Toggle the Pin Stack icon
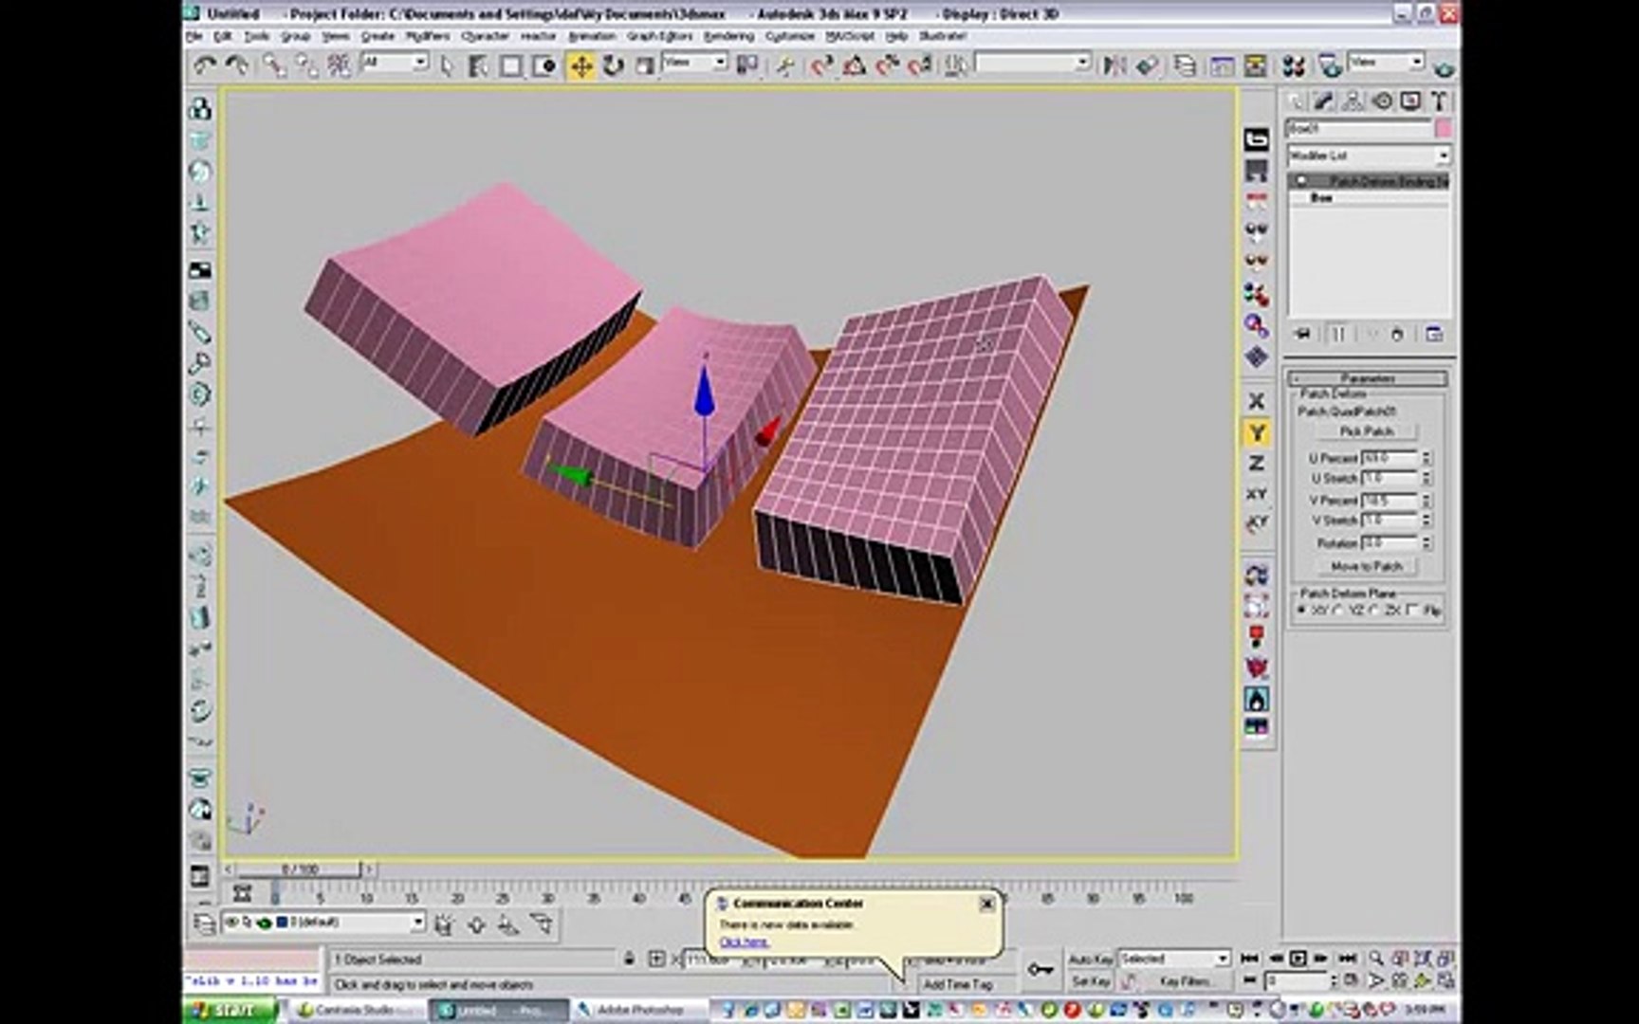Screen dimensions: 1639x1024 [x=1302, y=334]
